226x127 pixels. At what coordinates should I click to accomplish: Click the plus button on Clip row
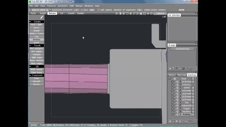coord(193,103)
